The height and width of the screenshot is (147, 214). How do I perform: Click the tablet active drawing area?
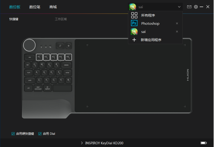click(132, 76)
